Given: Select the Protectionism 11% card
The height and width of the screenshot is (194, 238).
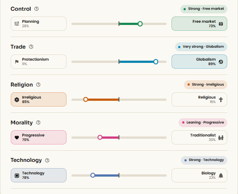Looking at the screenshot, I should 38,62.
